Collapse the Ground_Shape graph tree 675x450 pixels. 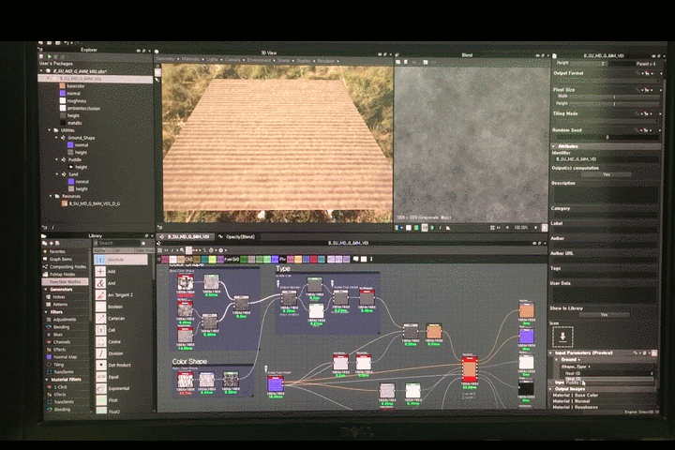[56, 138]
